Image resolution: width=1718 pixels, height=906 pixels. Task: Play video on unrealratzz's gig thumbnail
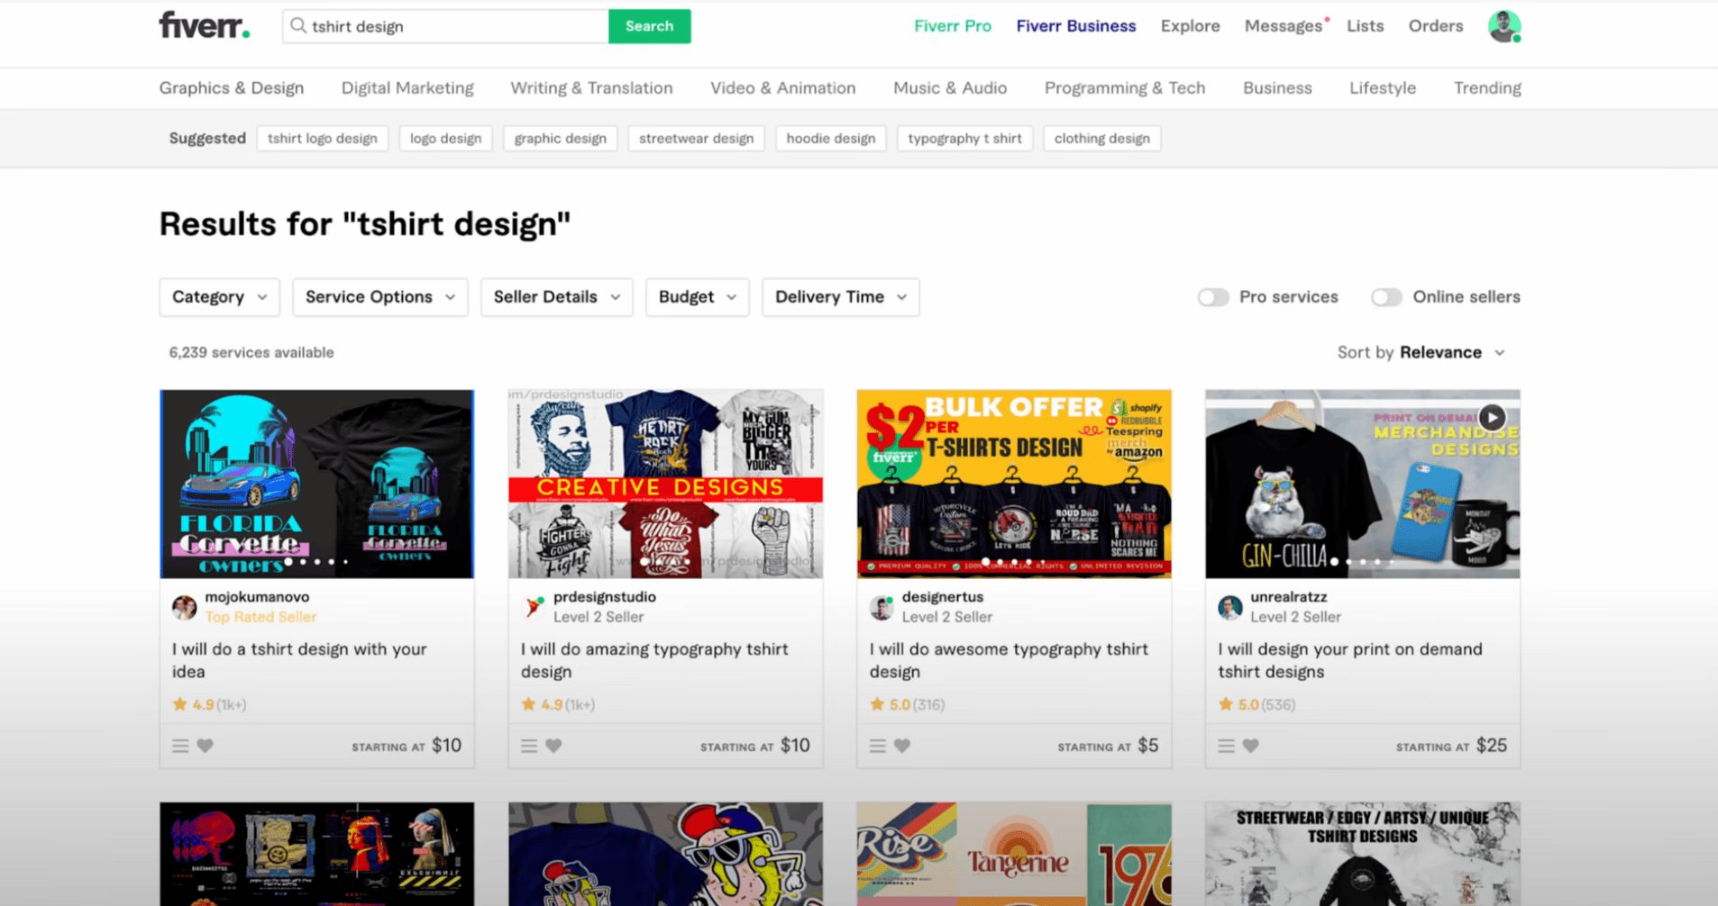tap(1492, 417)
